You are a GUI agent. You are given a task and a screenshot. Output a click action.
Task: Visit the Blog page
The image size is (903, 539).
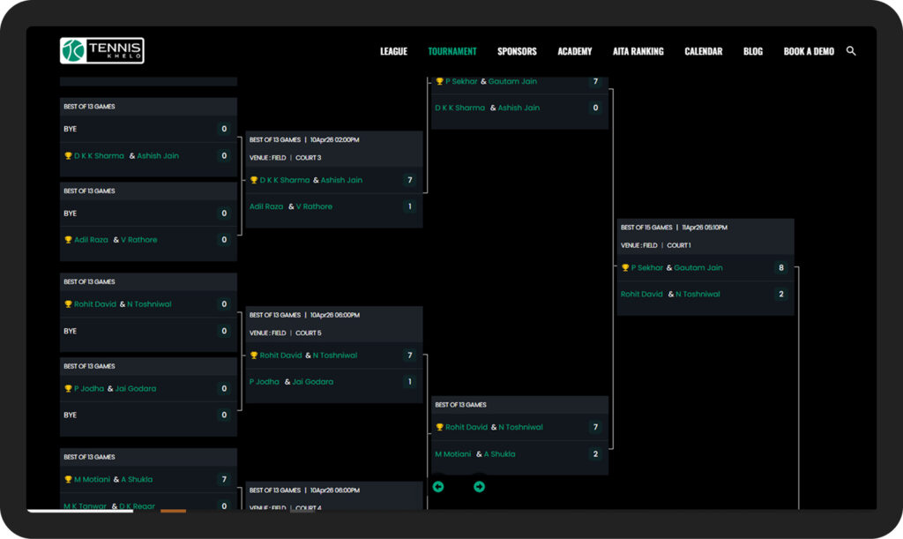(x=753, y=51)
